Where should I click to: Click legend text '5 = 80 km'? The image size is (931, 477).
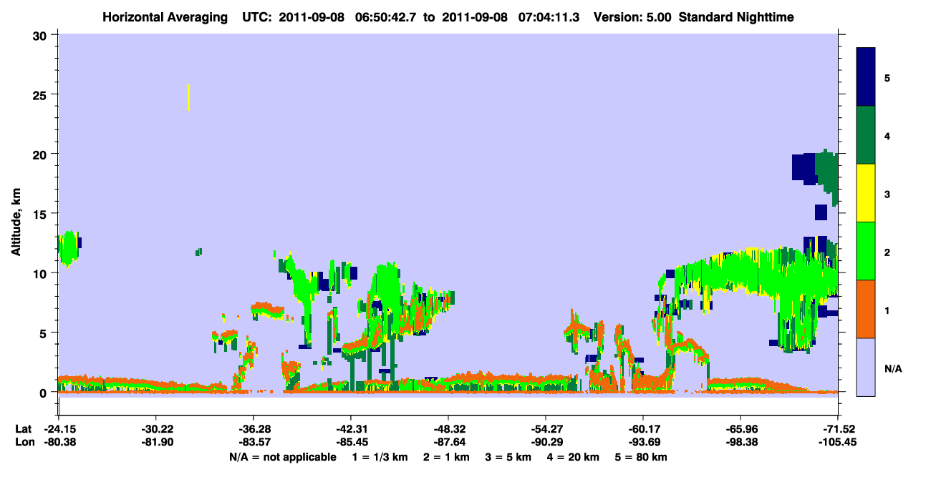pos(641,457)
